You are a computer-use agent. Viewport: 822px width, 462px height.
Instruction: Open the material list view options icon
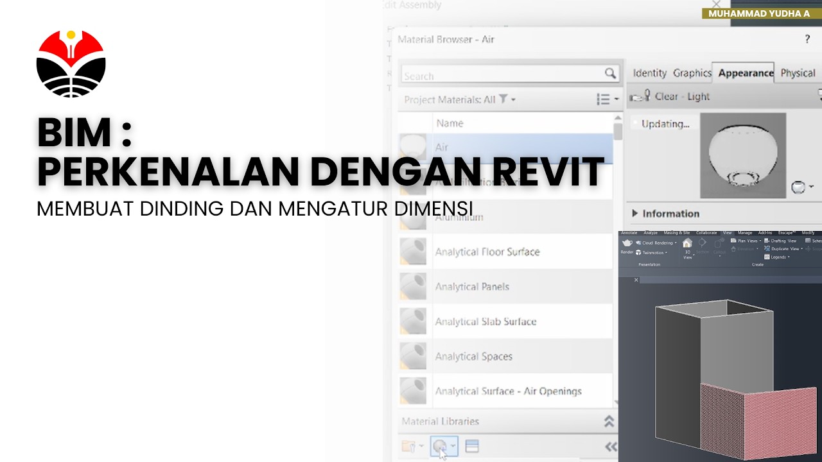603,99
